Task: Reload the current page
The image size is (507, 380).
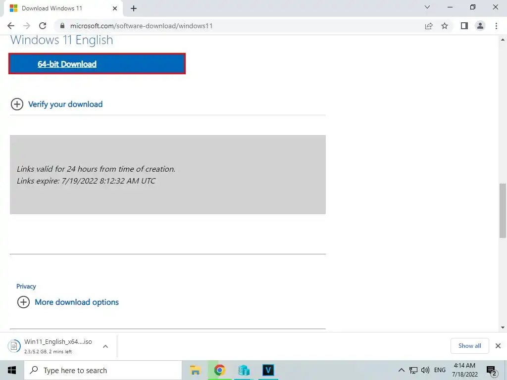Action: [x=43, y=26]
